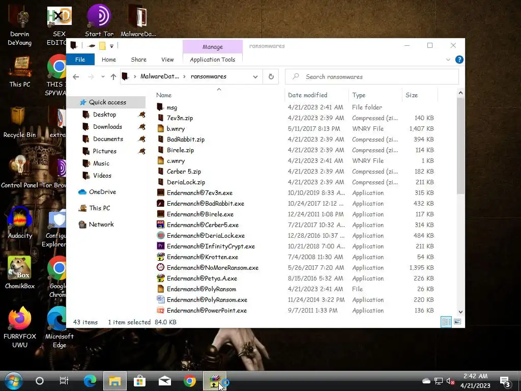Select Endermanch@PowerPoint.exe file

(207, 311)
